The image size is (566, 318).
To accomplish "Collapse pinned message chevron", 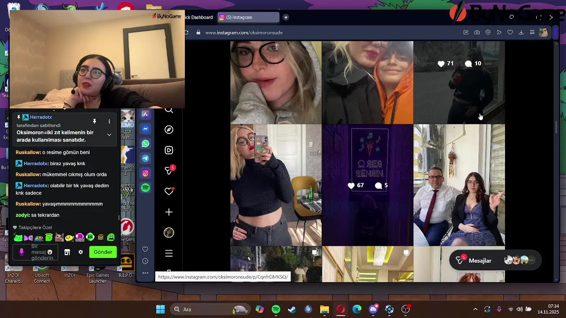I will click(109, 134).
